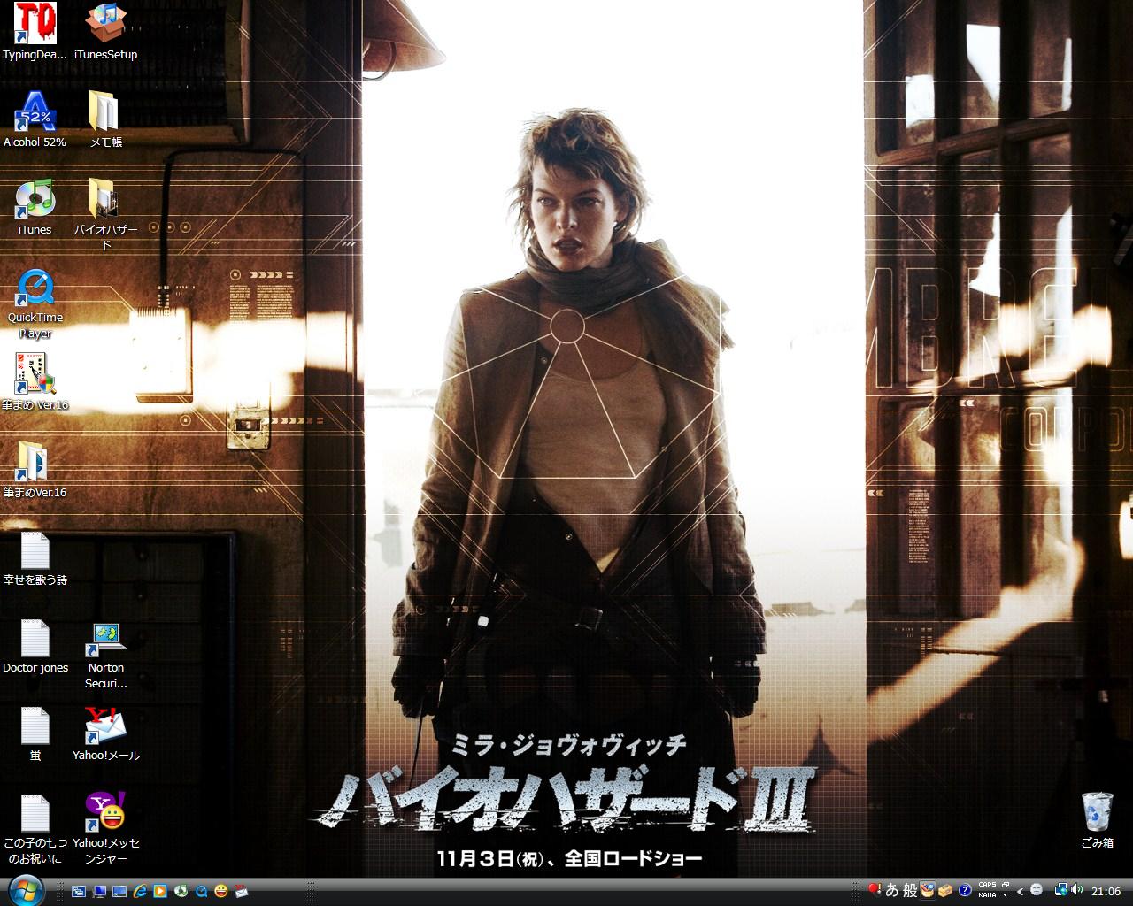Launch Yahoo Messenger smiley in quick launch
The height and width of the screenshot is (906, 1133).
click(x=221, y=891)
